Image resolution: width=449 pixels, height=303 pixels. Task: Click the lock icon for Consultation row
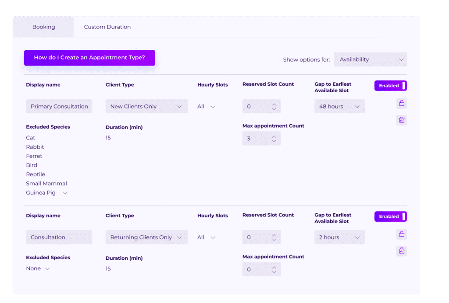(x=401, y=234)
